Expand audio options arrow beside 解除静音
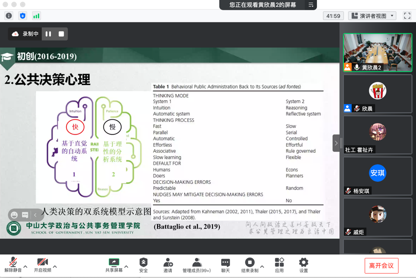Screen dimensions: 416x278 (26, 266)
